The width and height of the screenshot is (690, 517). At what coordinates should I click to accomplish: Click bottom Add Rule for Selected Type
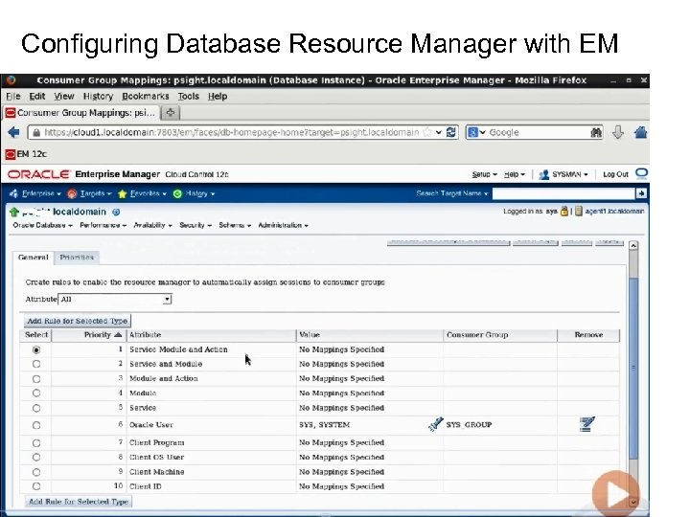pos(78,502)
